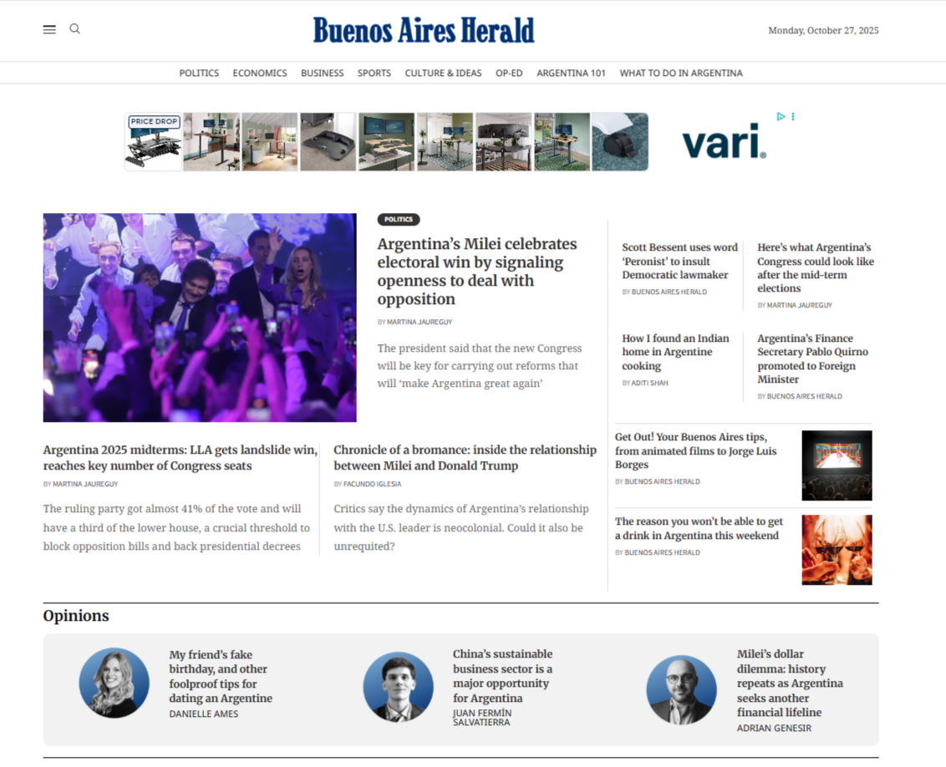Click Aditi Shah byline
The image size is (946, 767).
(650, 383)
